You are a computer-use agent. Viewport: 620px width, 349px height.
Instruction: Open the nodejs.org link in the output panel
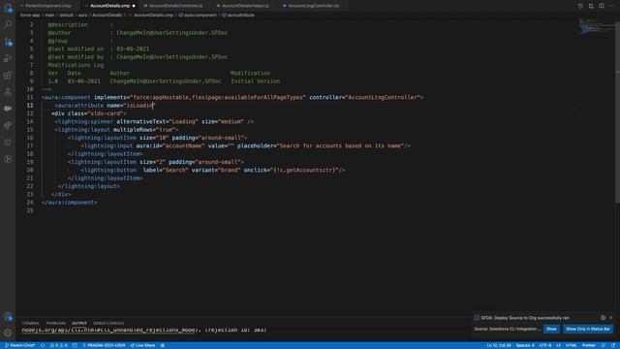108,330
